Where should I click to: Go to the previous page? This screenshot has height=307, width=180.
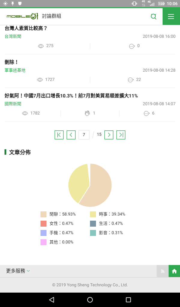click(x=71, y=135)
